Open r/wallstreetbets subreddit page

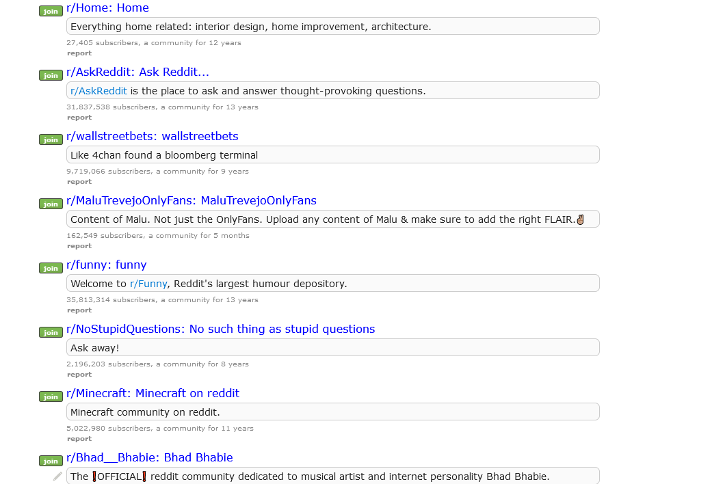pyautogui.click(x=152, y=136)
